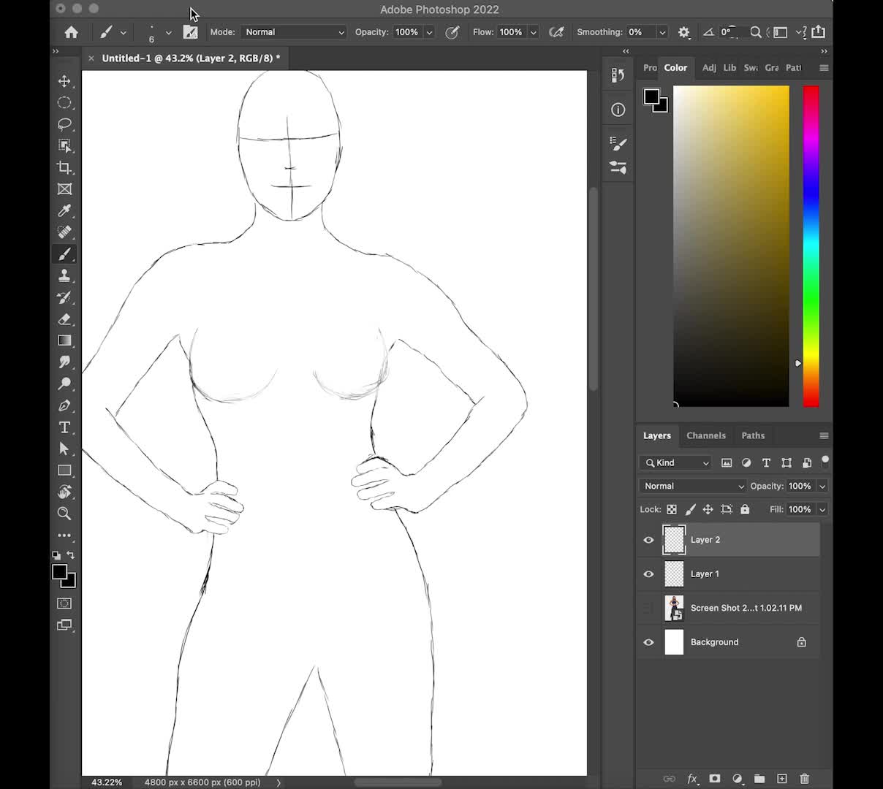This screenshot has height=789, width=883.
Task: Delete layer using the trash icon
Action: coord(804,779)
